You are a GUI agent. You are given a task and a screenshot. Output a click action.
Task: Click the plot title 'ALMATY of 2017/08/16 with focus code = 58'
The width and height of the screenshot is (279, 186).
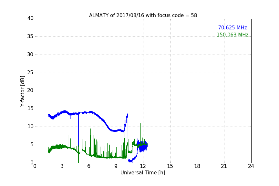[x=143, y=15]
